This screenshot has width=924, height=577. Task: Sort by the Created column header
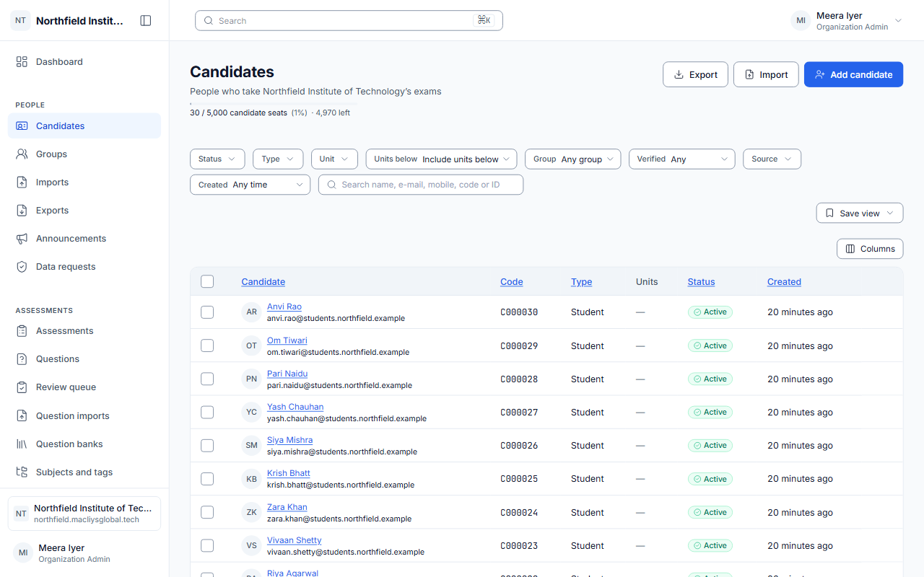[784, 282]
